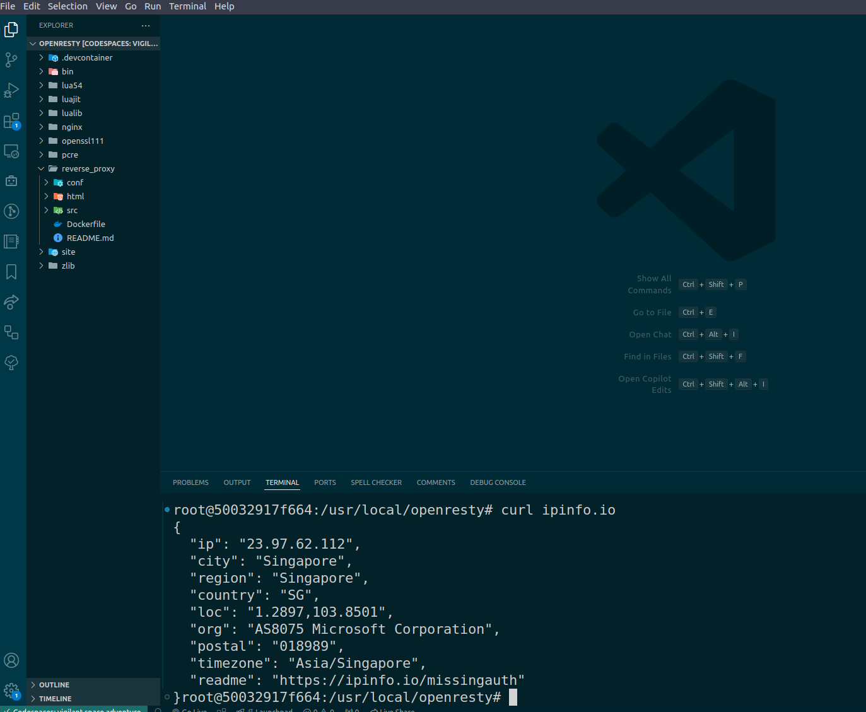Image resolution: width=866 pixels, height=712 pixels.
Task: Open the Run menu
Action: coord(153,6)
